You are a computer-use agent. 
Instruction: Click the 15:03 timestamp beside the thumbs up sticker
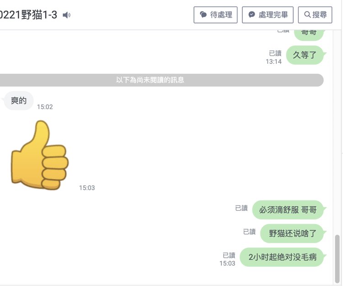click(87, 188)
